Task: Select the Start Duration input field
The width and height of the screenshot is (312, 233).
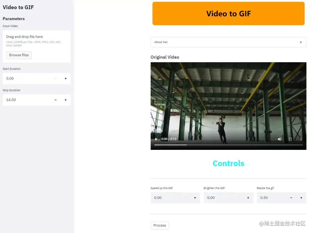Action: click(x=26, y=78)
